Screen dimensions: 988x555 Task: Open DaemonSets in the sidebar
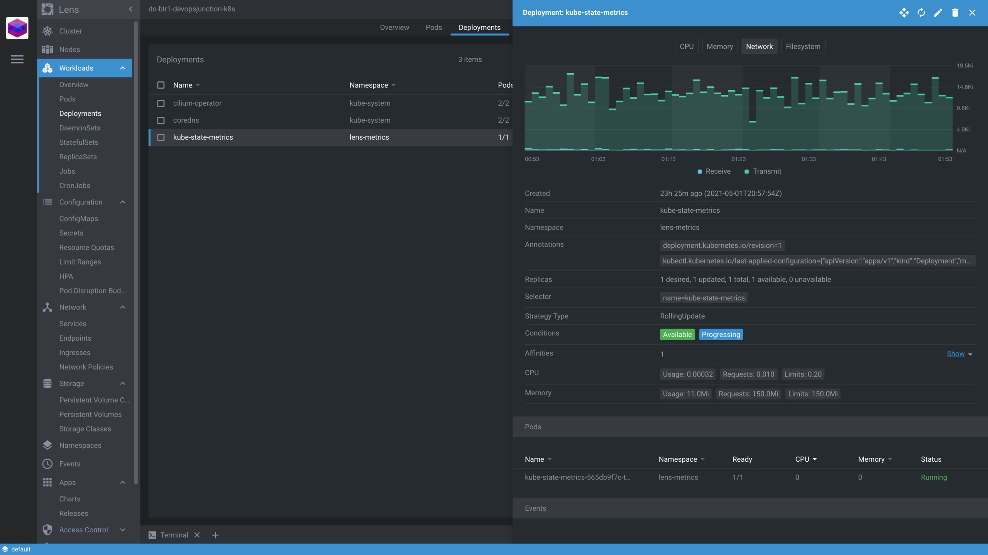click(80, 128)
